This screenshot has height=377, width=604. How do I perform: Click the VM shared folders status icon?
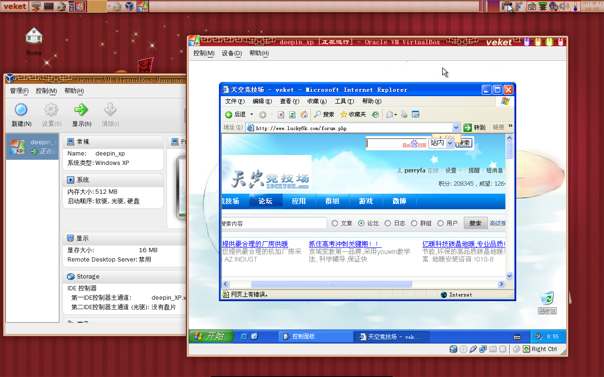(x=493, y=349)
